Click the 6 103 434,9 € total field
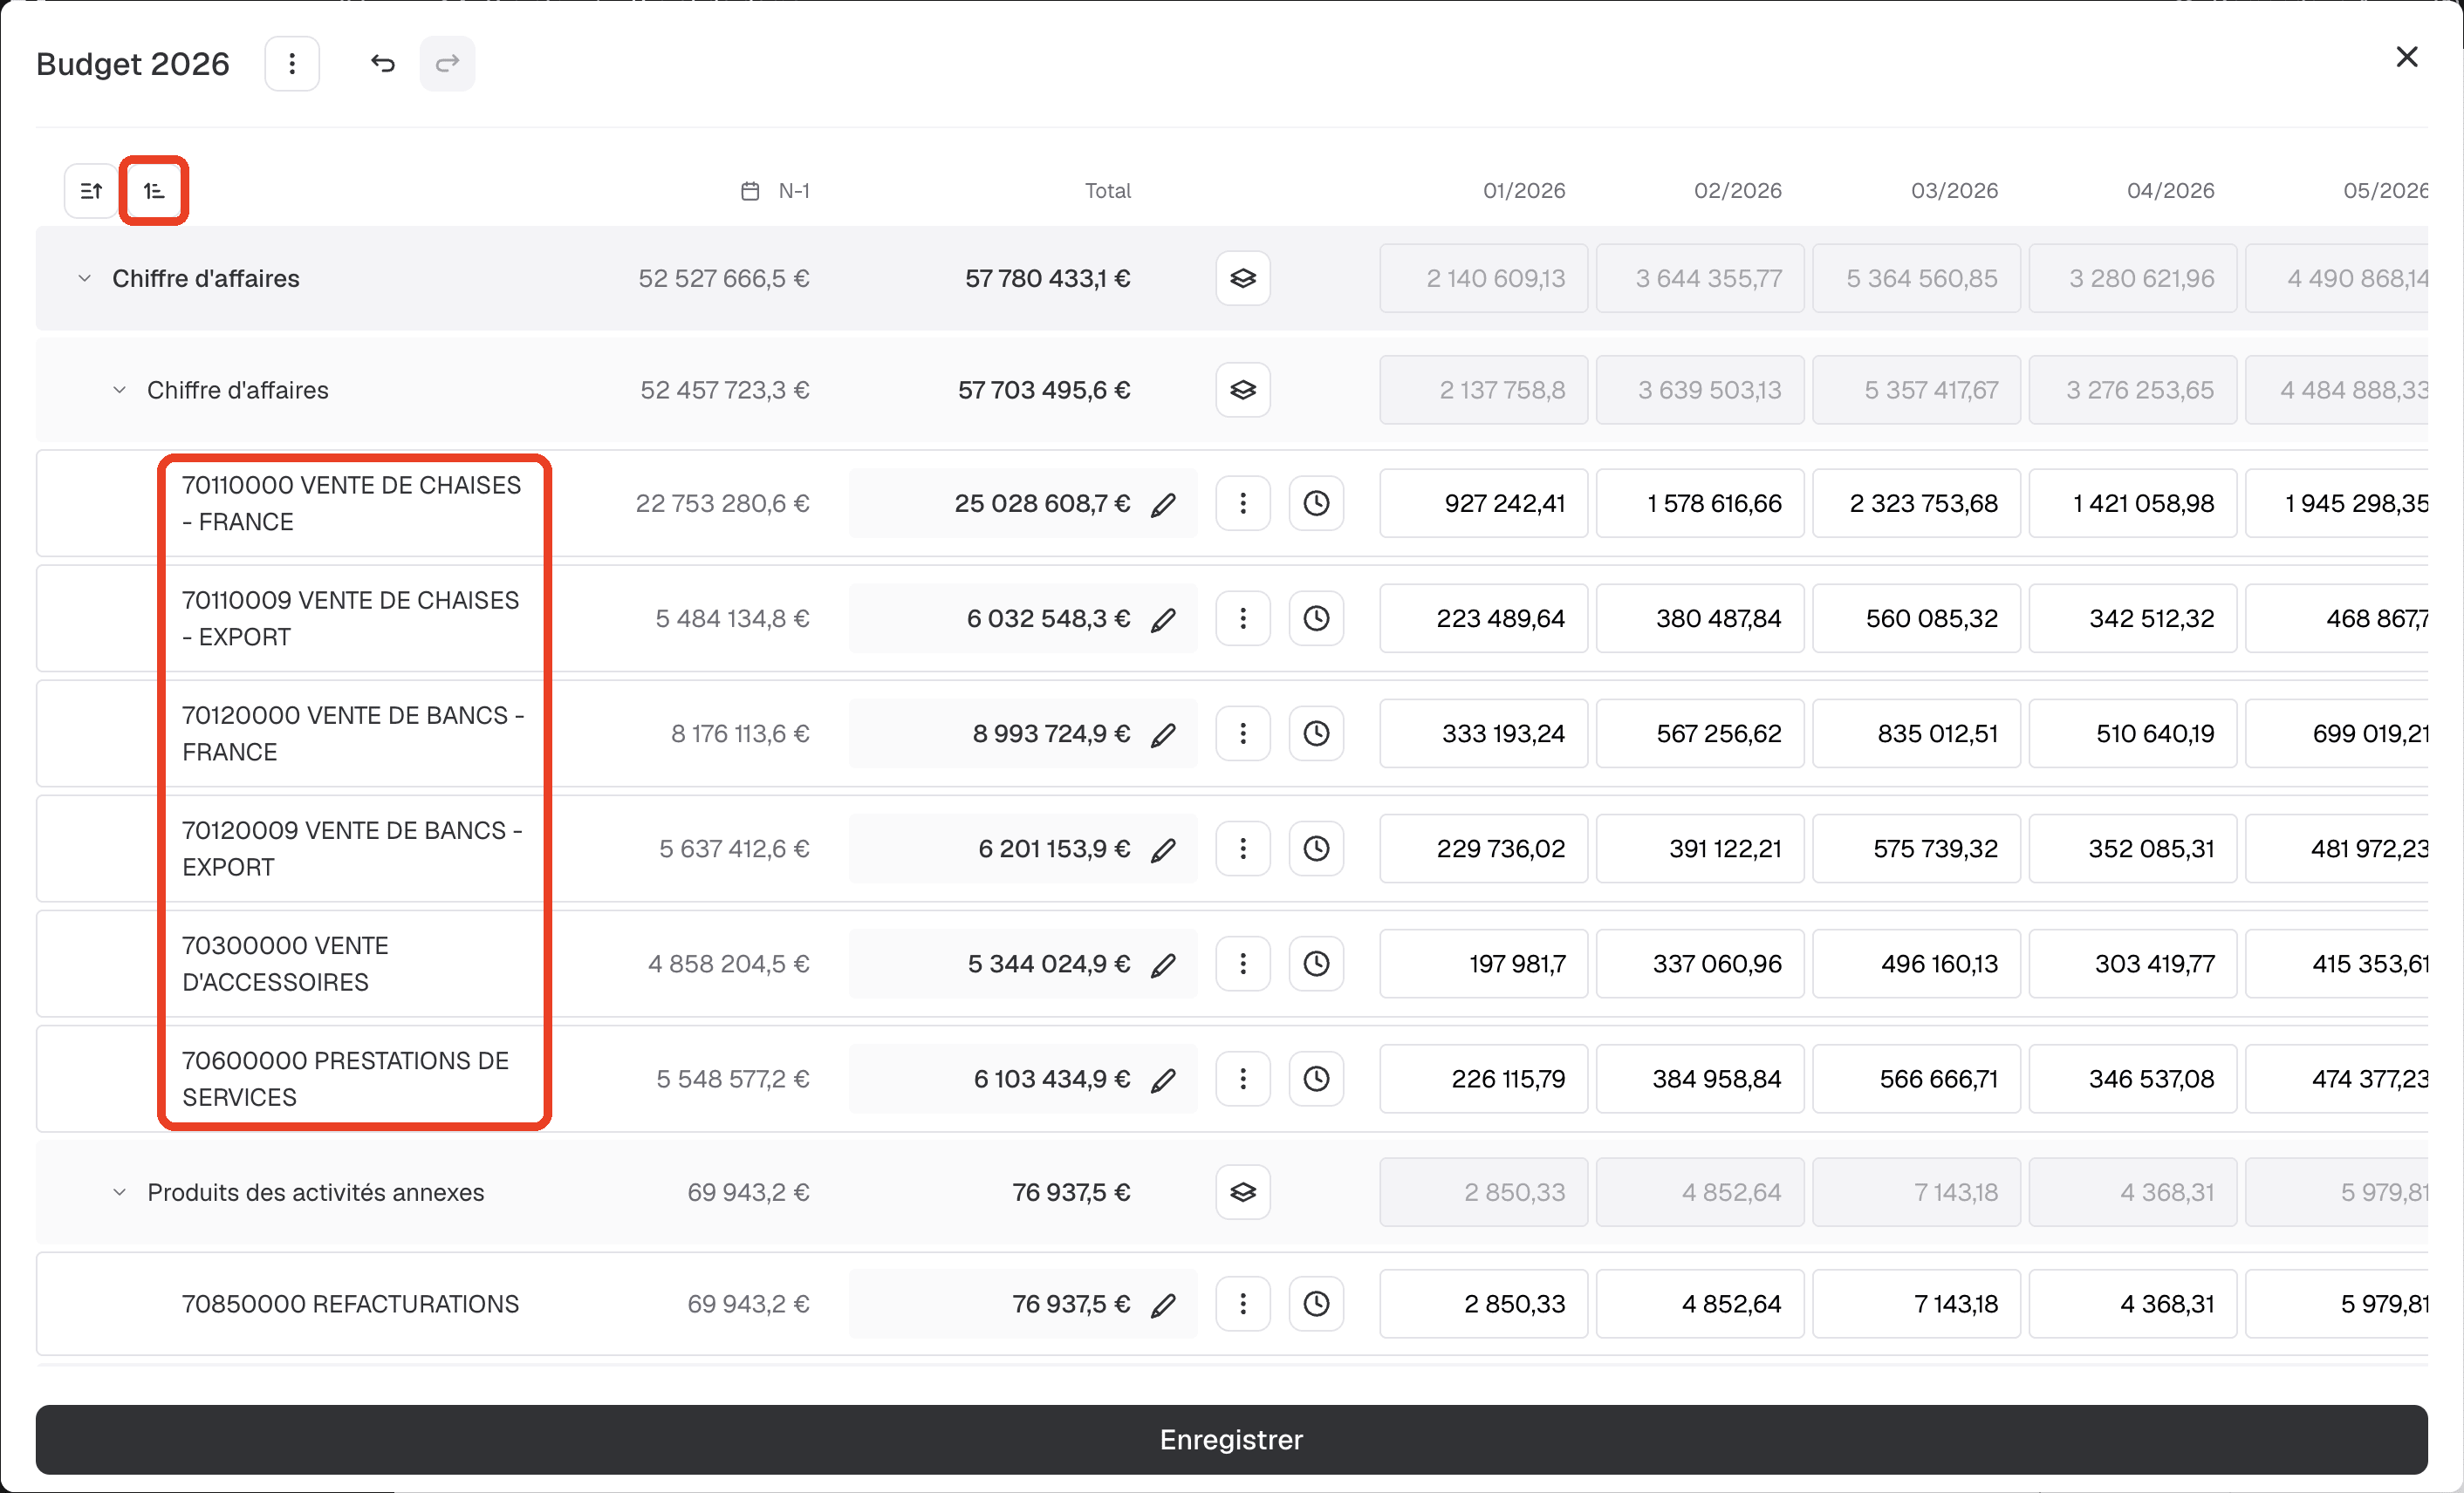 click(1023, 1080)
